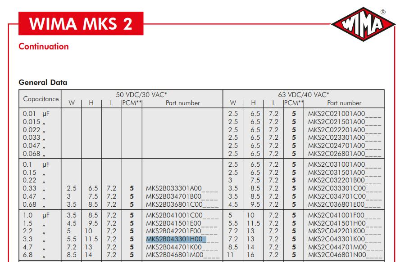Select part number MKS2C046801N00

point(337,255)
